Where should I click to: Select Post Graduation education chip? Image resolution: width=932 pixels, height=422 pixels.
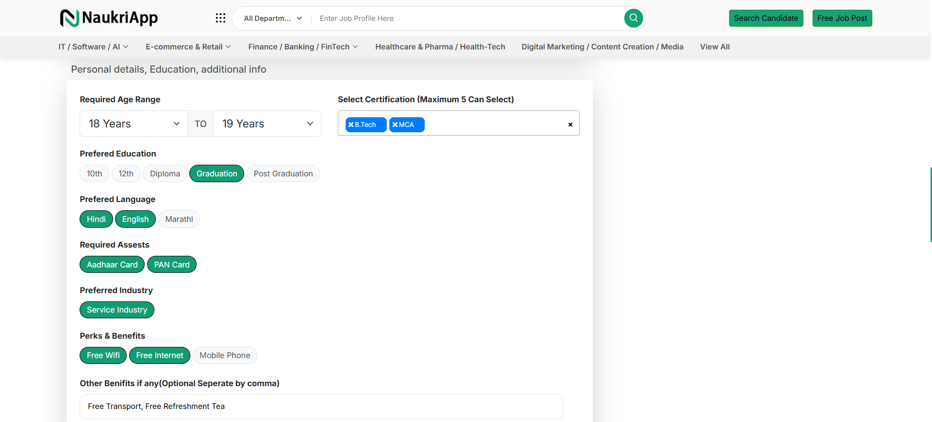pyautogui.click(x=283, y=173)
